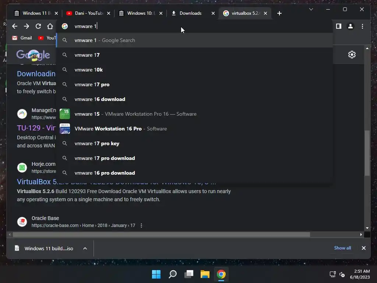Select 'VMware Workstation 16 Pro' suggestion
The width and height of the screenshot is (377, 283).
click(195, 129)
